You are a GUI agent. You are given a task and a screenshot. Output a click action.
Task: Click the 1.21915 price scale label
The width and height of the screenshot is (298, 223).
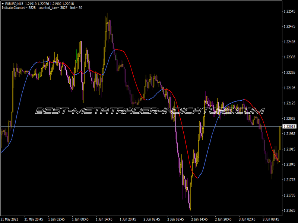pos(290,149)
